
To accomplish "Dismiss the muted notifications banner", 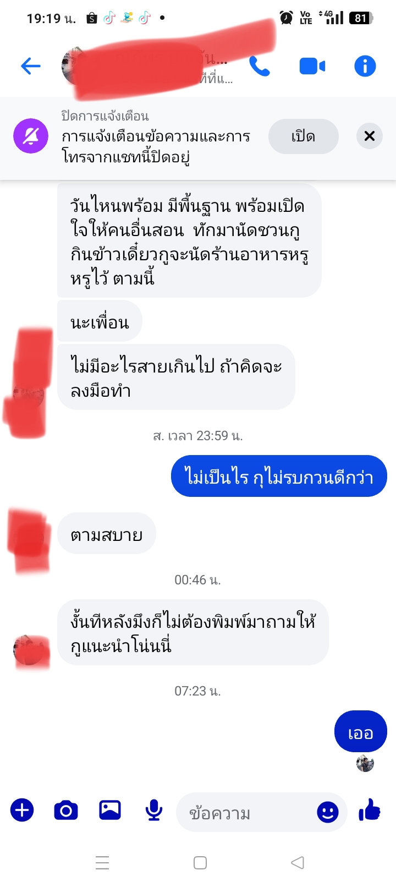I will pos(370,136).
